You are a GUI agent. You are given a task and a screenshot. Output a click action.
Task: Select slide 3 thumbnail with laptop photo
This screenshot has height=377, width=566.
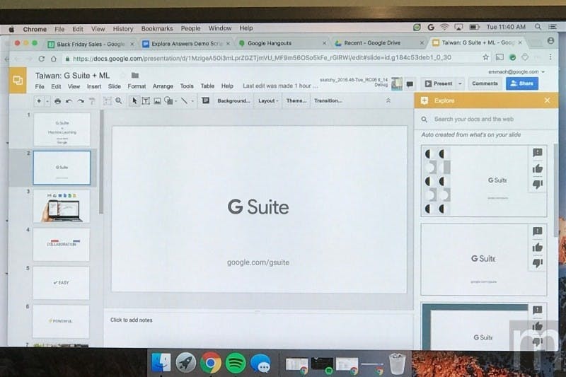click(62, 207)
